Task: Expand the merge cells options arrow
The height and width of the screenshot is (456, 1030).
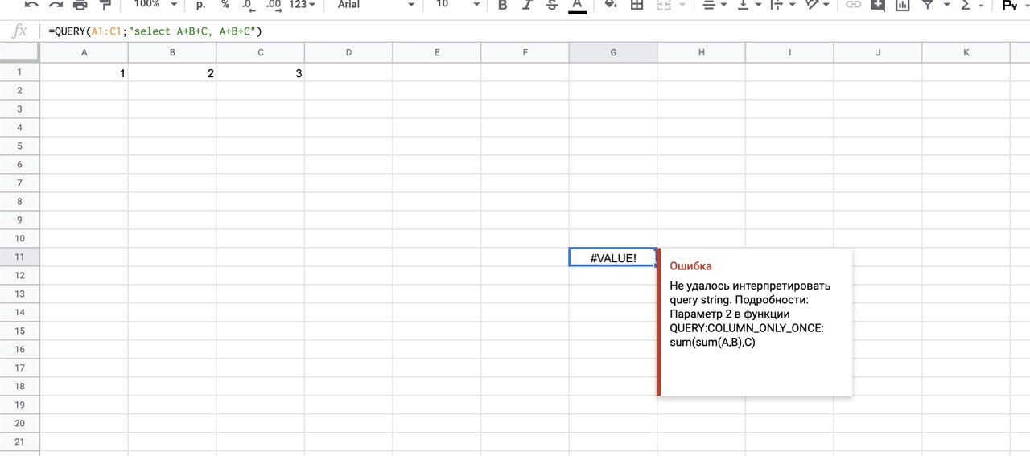Action: click(682, 5)
